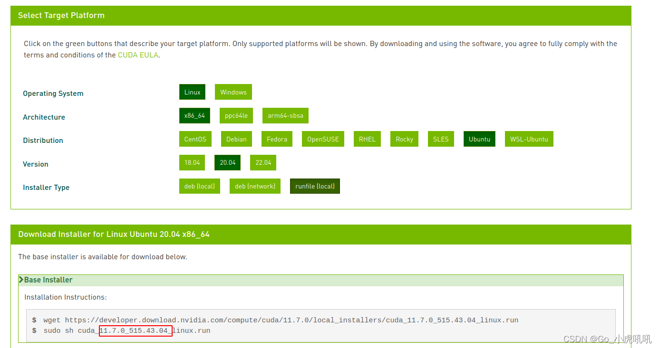Pick the OpenSUSE distribution
This screenshot has height=348, width=659.
[323, 139]
